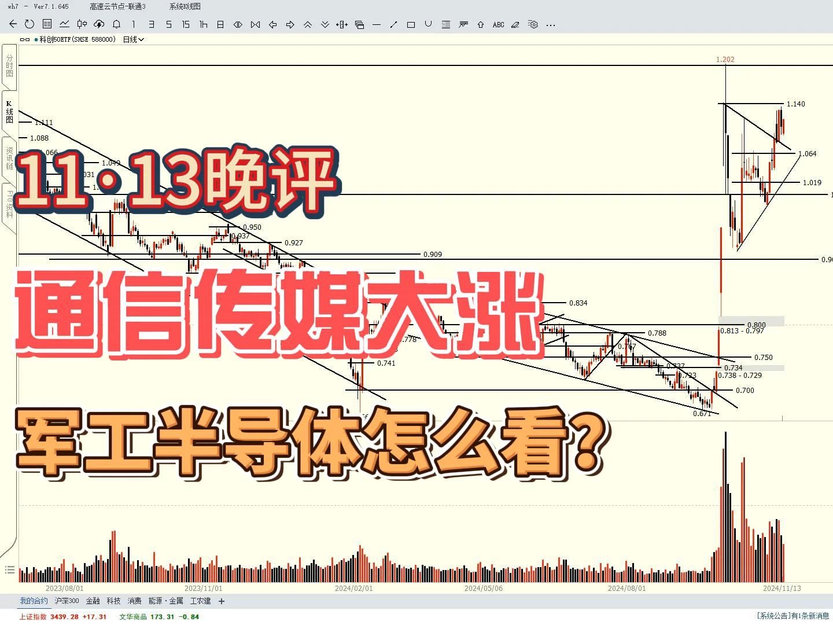The width and height of the screenshot is (833, 625).
Task: Select the horizontal line drawing tool
Action: [377, 24]
